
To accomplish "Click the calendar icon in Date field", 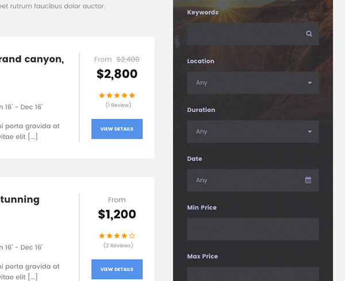I will pyautogui.click(x=308, y=180).
